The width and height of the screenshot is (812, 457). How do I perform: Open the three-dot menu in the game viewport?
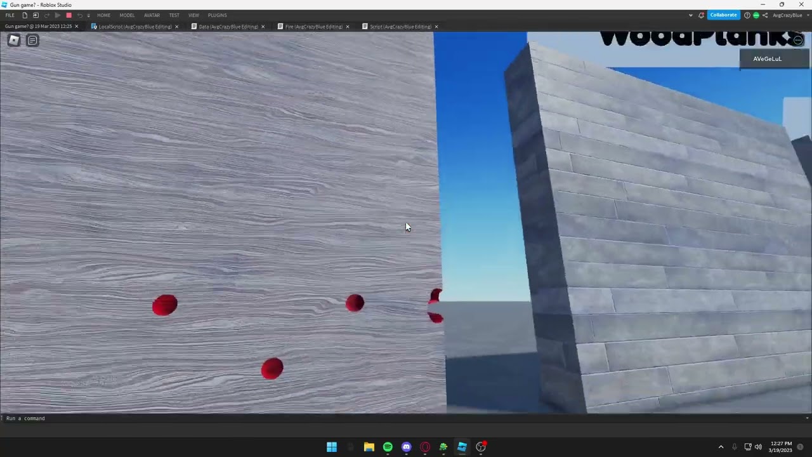click(x=797, y=40)
